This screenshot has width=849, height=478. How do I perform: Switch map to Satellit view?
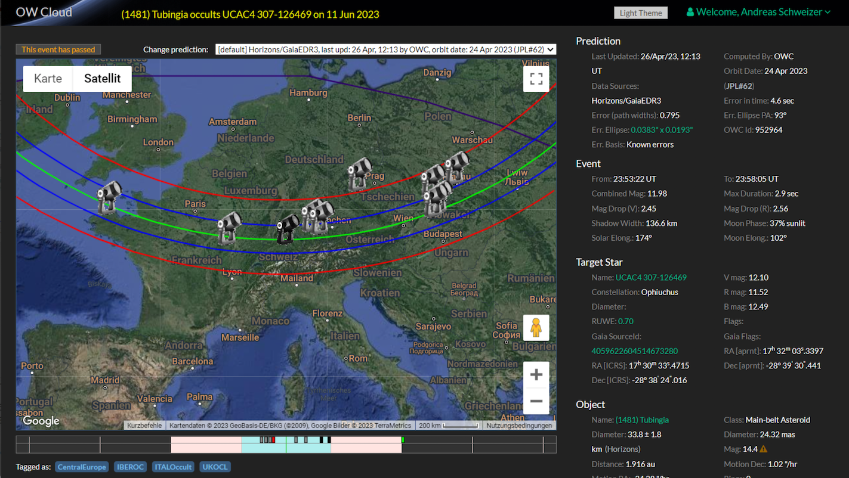click(x=102, y=79)
